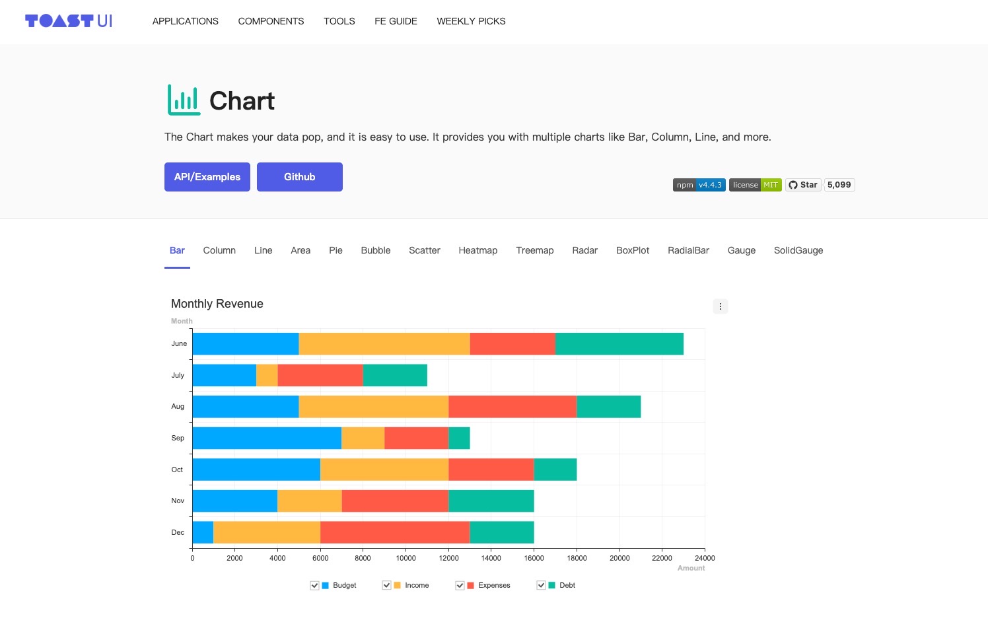Open the APPLICATIONS menu

[186, 21]
